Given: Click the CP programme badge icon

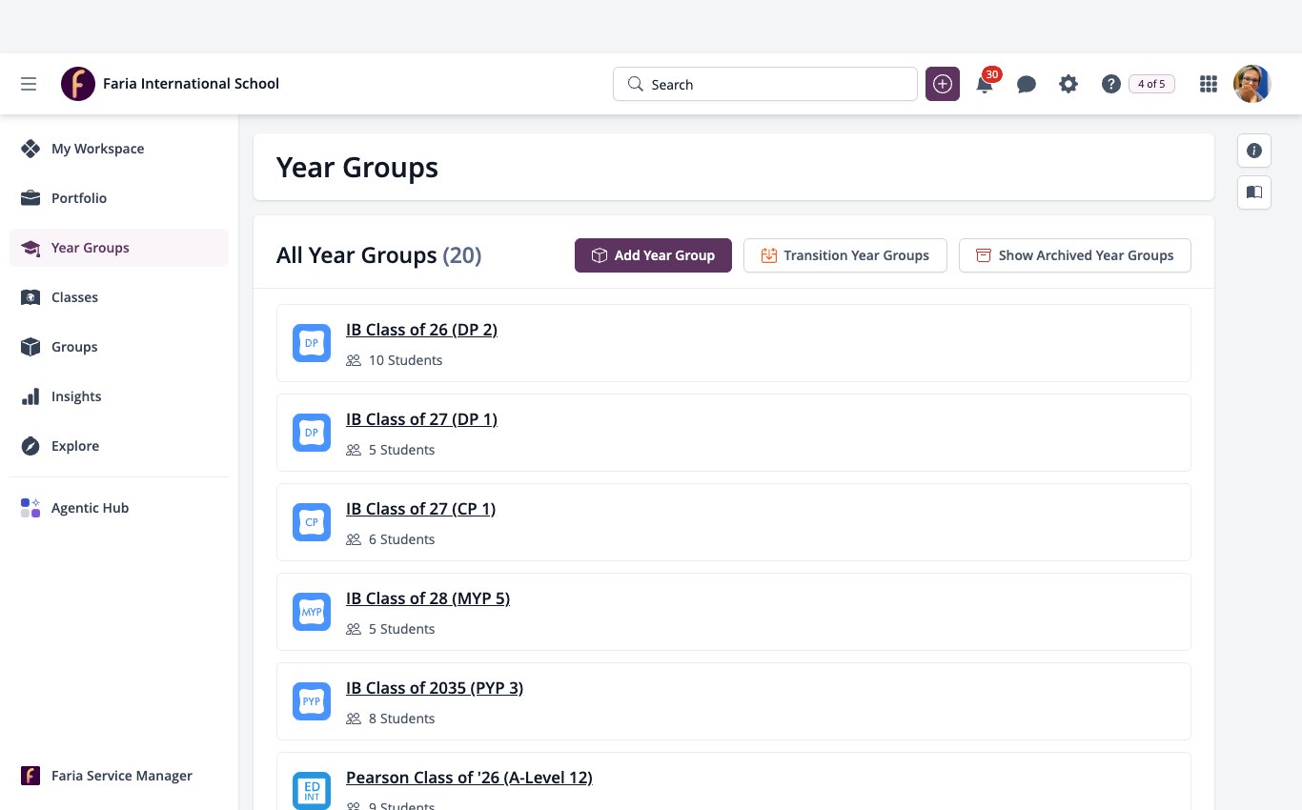Looking at the screenshot, I should (x=312, y=522).
